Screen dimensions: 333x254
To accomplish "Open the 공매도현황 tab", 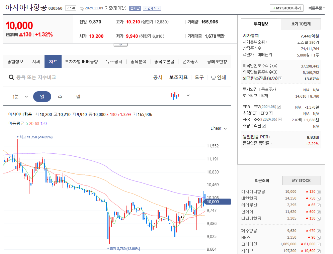I will point(217,62).
